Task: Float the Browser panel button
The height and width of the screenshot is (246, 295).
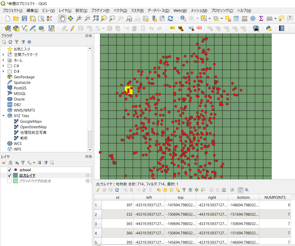Action: [87, 36]
